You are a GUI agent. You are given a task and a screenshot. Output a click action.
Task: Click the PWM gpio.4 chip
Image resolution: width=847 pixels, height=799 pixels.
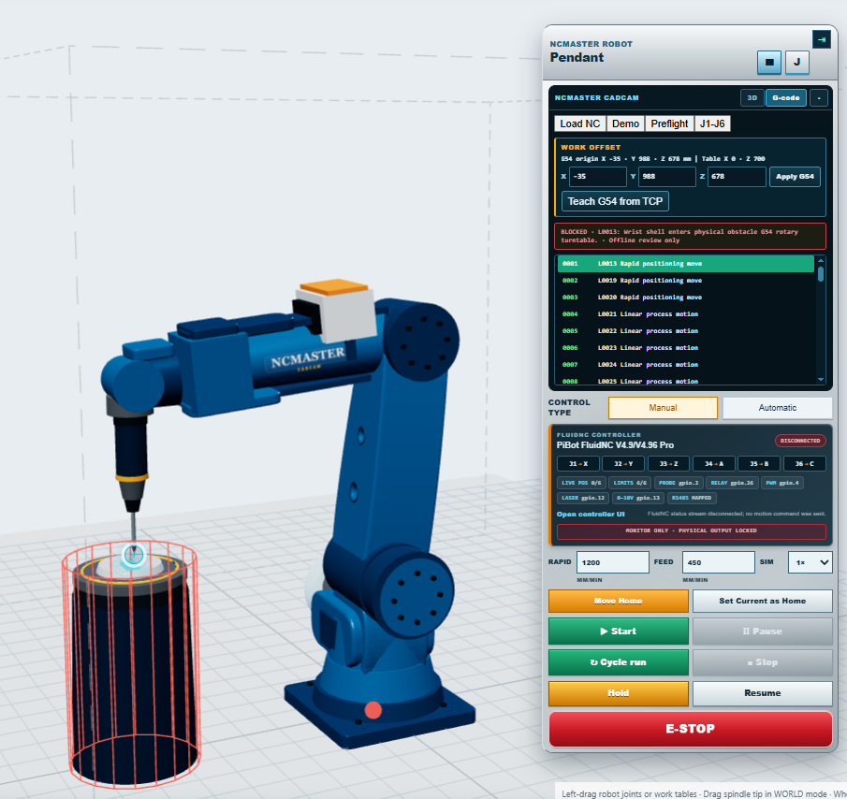pyautogui.click(x=782, y=483)
